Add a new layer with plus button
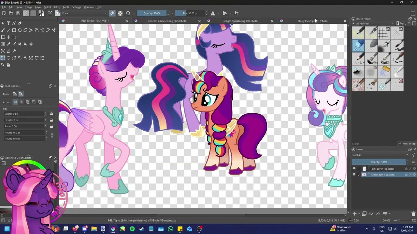The height and width of the screenshot is (234, 417). coord(355,214)
